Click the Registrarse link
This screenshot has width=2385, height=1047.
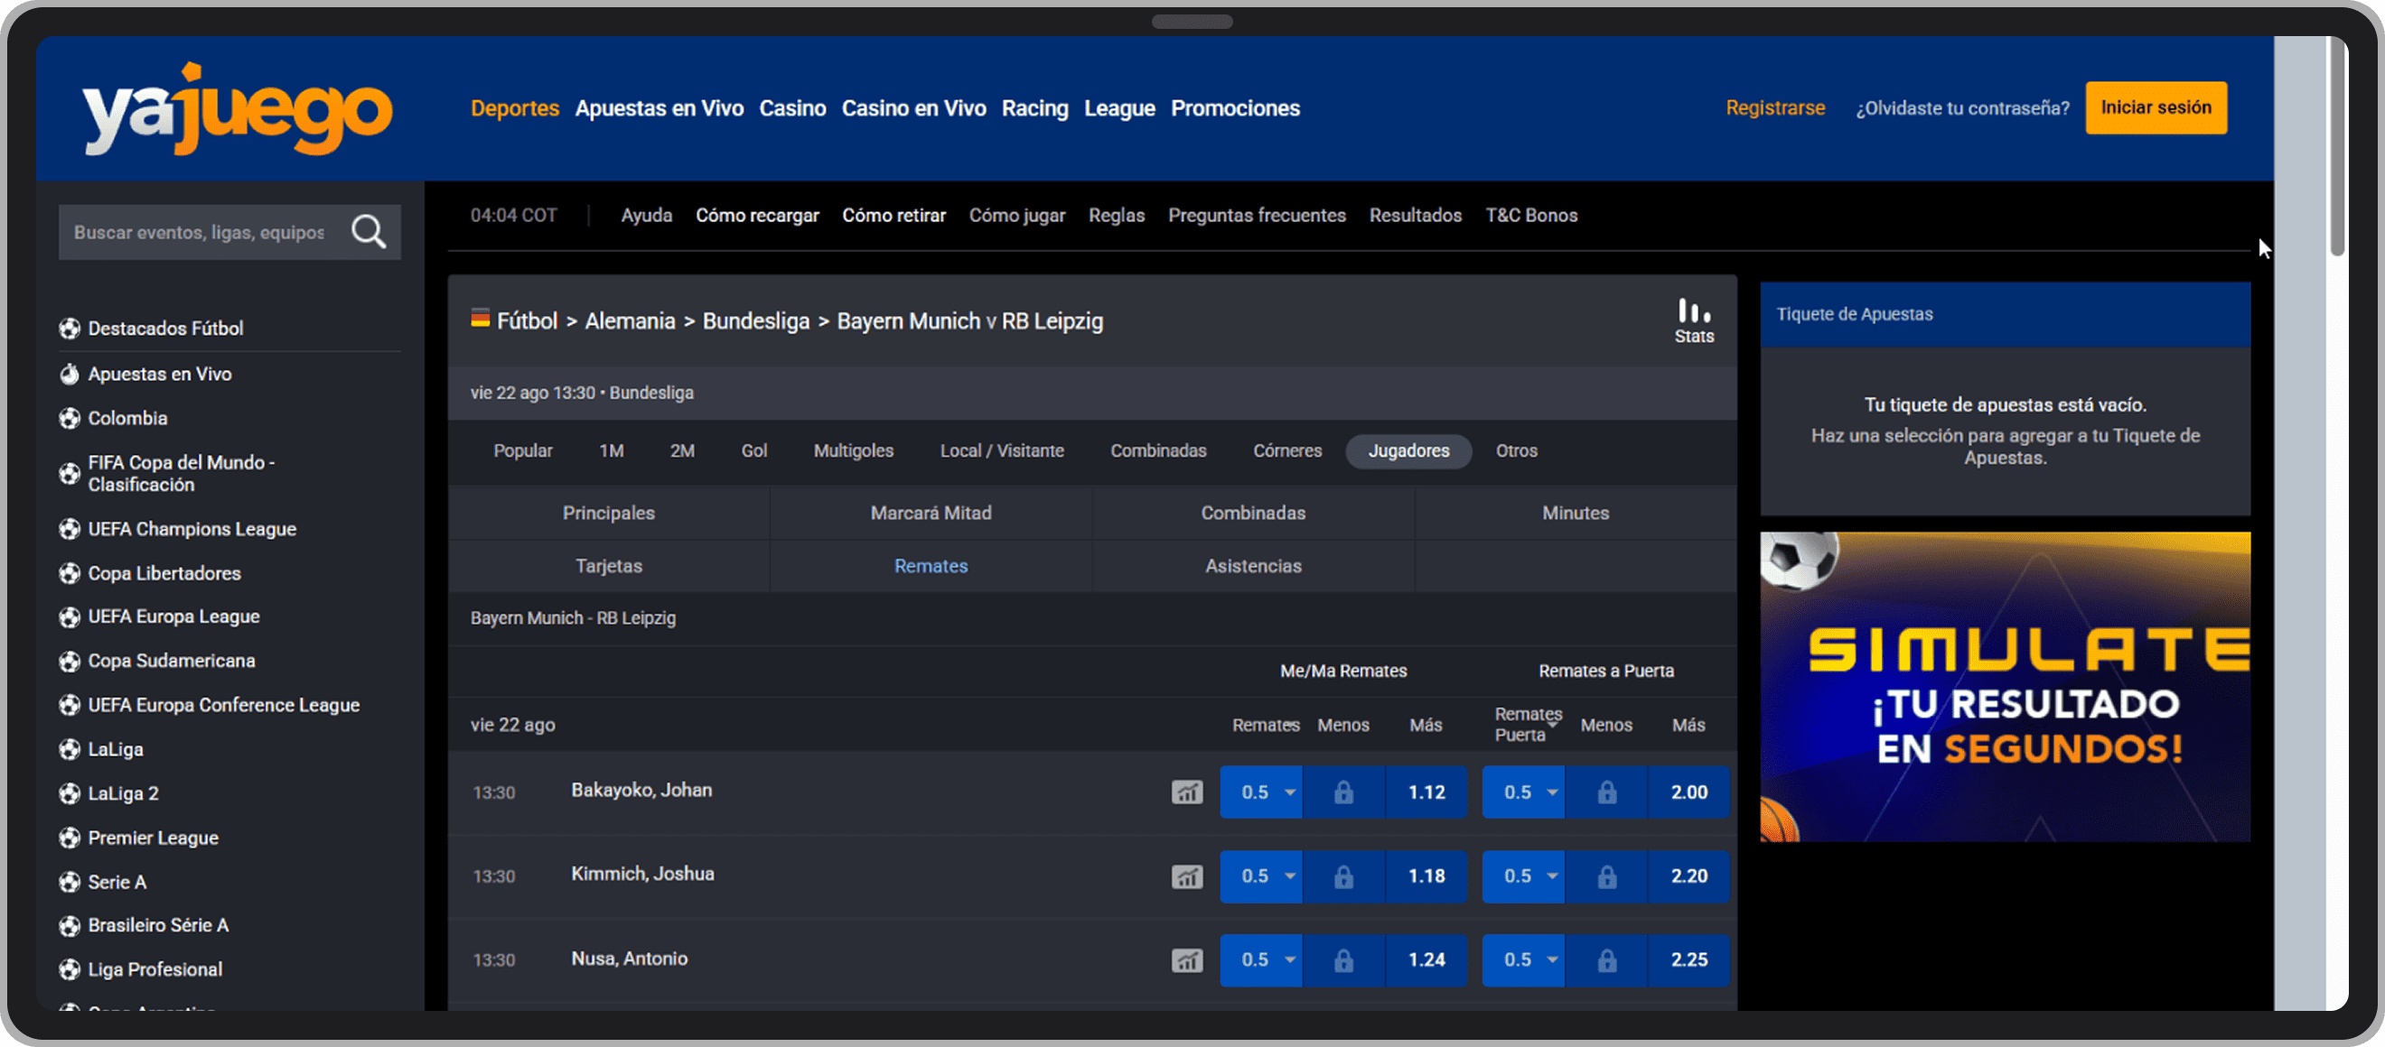pos(1775,108)
